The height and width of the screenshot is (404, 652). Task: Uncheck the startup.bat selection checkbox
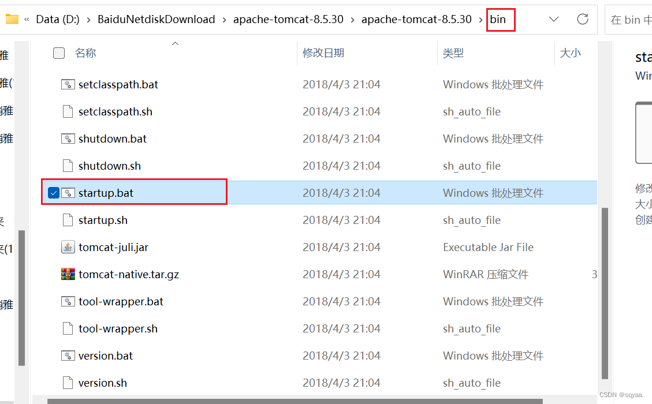click(x=54, y=193)
